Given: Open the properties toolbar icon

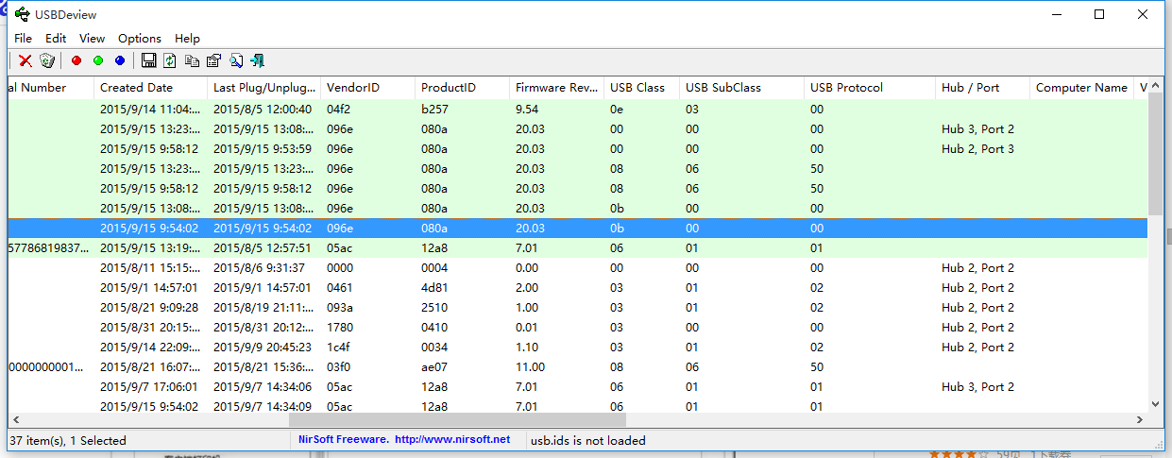Looking at the screenshot, I should pos(213,61).
